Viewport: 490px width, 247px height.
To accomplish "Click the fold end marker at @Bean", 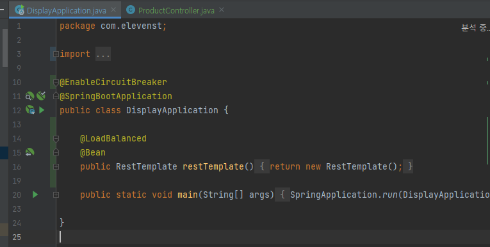I will (x=56, y=152).
